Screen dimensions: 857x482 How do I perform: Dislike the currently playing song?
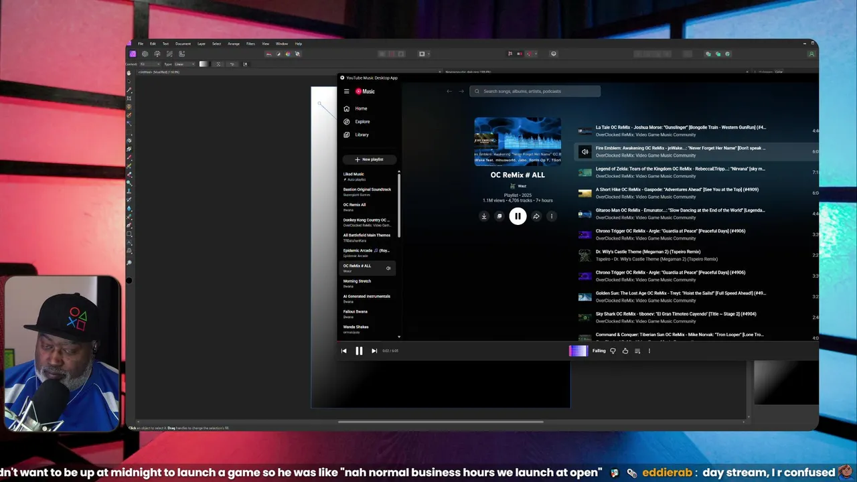613,351
